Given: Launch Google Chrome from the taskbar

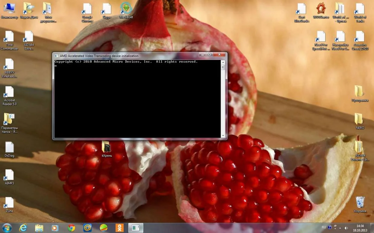Looking at the screenshot, I should [71, 228].
